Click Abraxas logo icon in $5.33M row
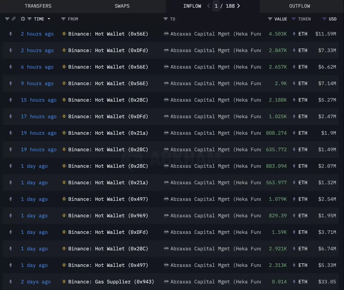Screen dimensions: 344x290 click(166, 265)
